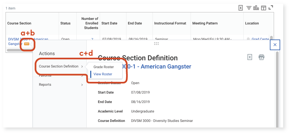Click the Course Section column header
Viewport: 290px width, 134px height.
[19, 23]
